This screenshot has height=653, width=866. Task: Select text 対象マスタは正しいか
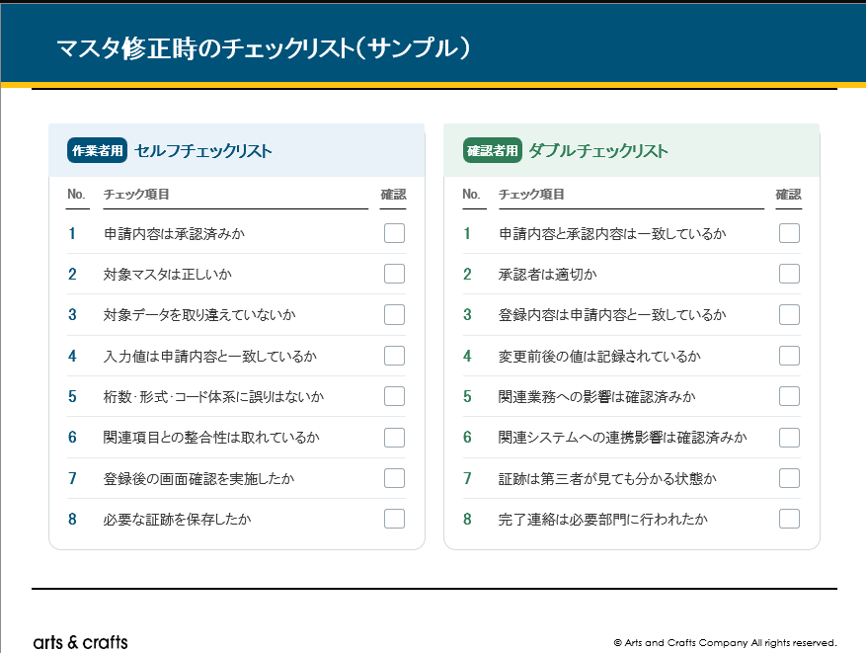(x=167, y=274)
